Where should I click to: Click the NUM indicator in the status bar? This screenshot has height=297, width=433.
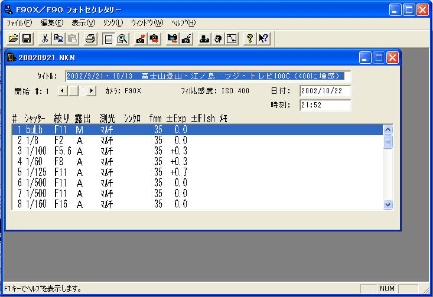coord(387,289)
